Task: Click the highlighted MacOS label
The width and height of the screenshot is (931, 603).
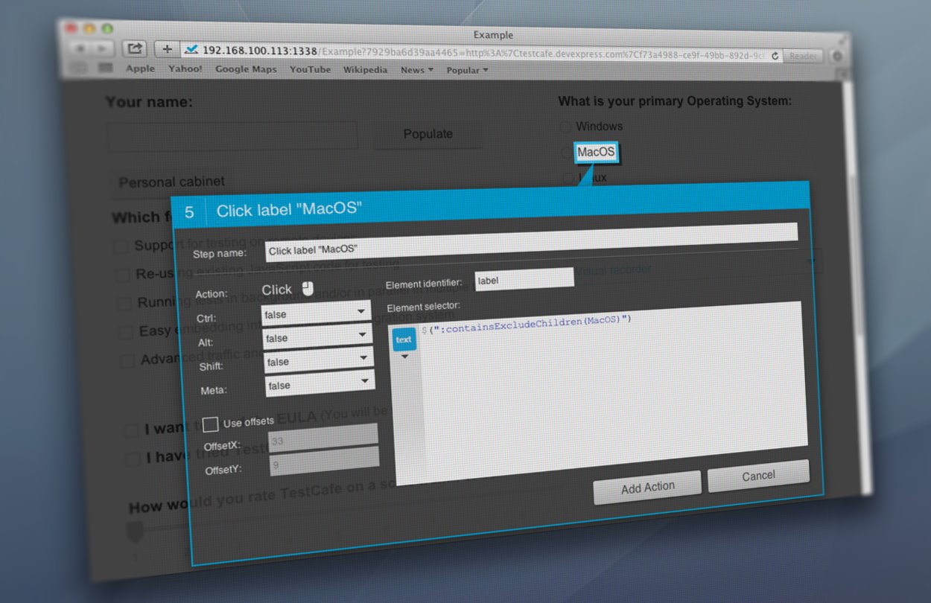Action: pos(596,153)
